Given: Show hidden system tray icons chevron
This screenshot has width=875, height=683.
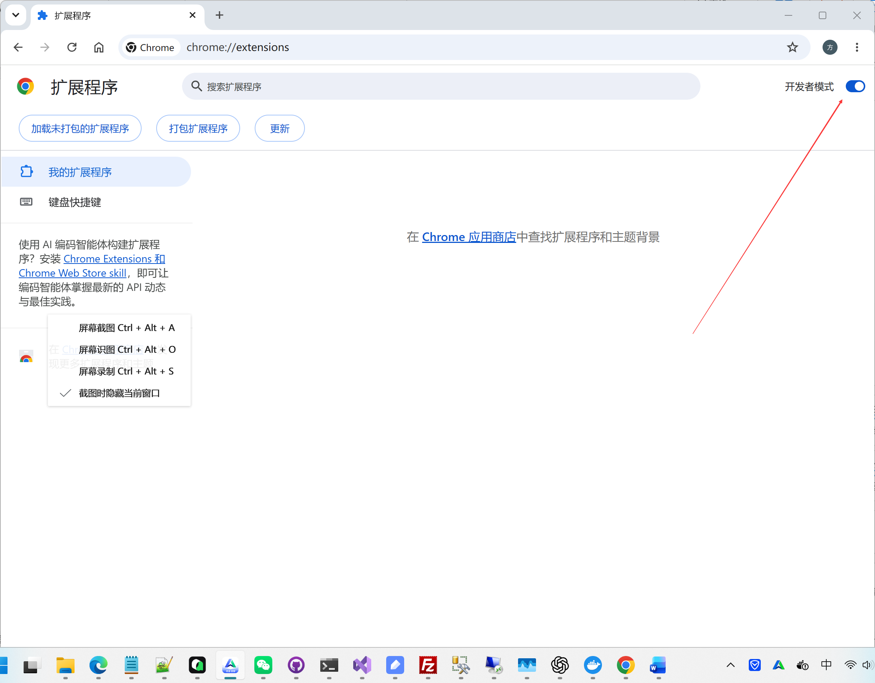Looking at the screenshot, I should pos(730,666).
